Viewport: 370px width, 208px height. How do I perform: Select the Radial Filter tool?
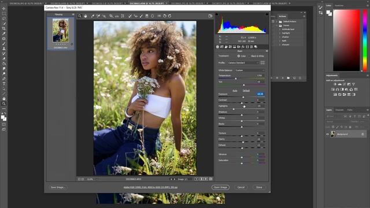point(153,16)
